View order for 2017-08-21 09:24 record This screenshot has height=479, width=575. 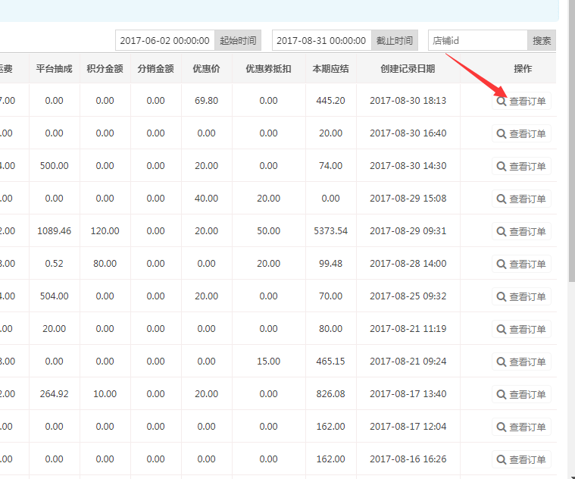521,362
